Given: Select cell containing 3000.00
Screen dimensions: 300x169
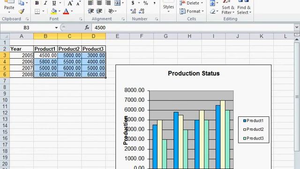Looking at the screenshot, I should [94, 55].
